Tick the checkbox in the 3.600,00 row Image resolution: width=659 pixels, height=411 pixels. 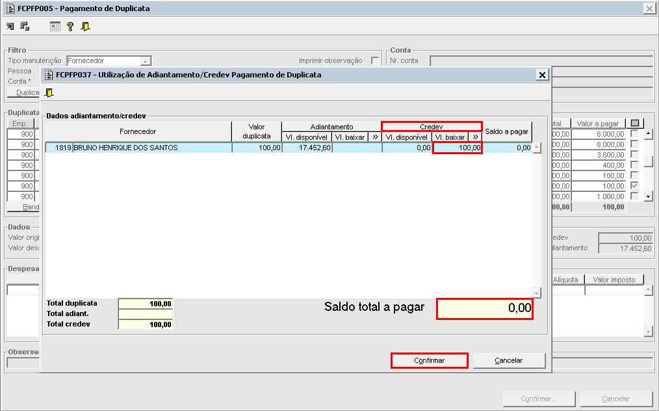634,154
